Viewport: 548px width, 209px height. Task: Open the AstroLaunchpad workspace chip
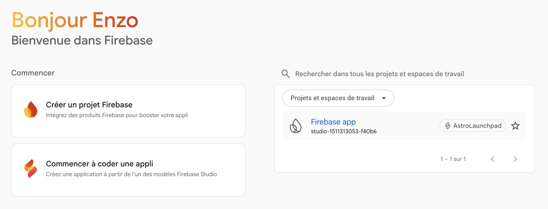tap(473, 126)
